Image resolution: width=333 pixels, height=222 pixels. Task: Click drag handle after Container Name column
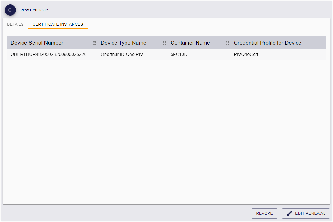[228, 43]
